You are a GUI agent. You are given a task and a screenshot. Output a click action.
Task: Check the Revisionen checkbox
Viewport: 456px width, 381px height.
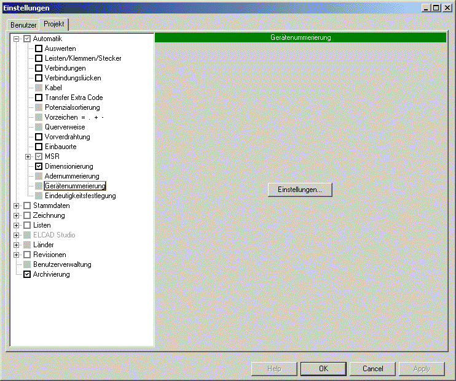[27, 255]
